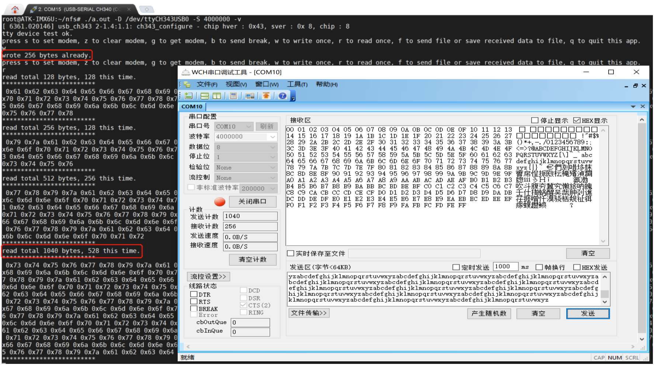This screenshot has width=654, height=365.
Task: Open help via the question mark icon
Action: 282,96
